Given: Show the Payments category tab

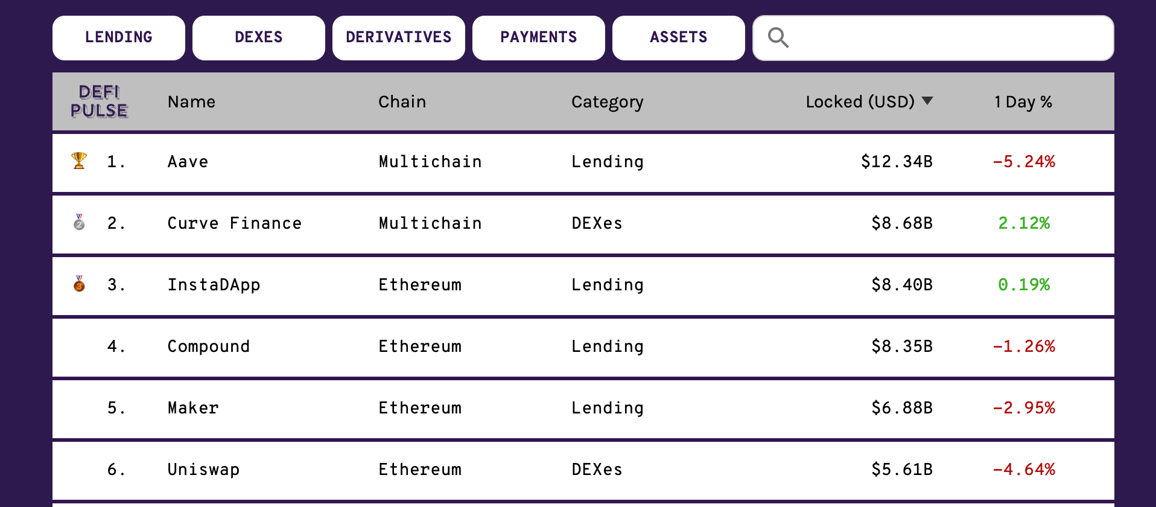Looking at the screenshot, I should [x=539, y=38].
